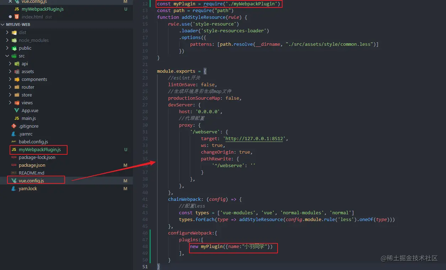Expand the assets folder chevron
Image resolution: width=446 pixels, height=270 pixels.
pos(10,71)
